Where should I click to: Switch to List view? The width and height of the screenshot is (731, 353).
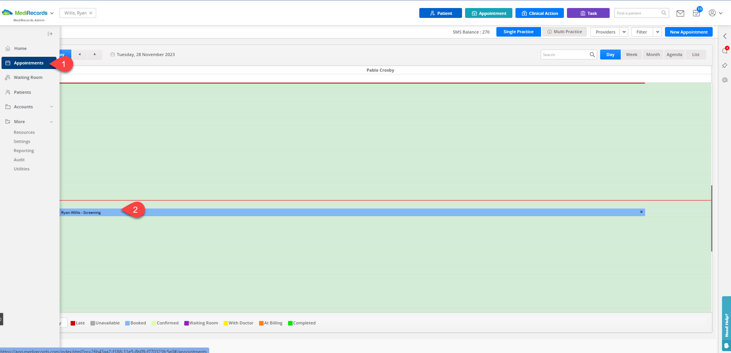click(x=696, y=55)
